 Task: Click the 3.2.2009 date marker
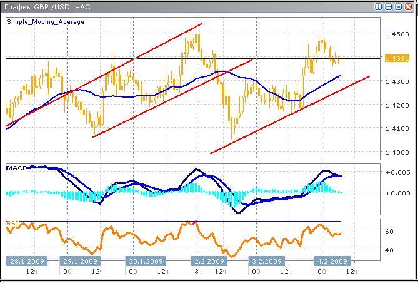pos(267,261)
